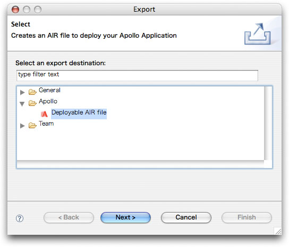289x247 pixels.
Task: Select the Apollo tree item label
Action: (48, 101)
